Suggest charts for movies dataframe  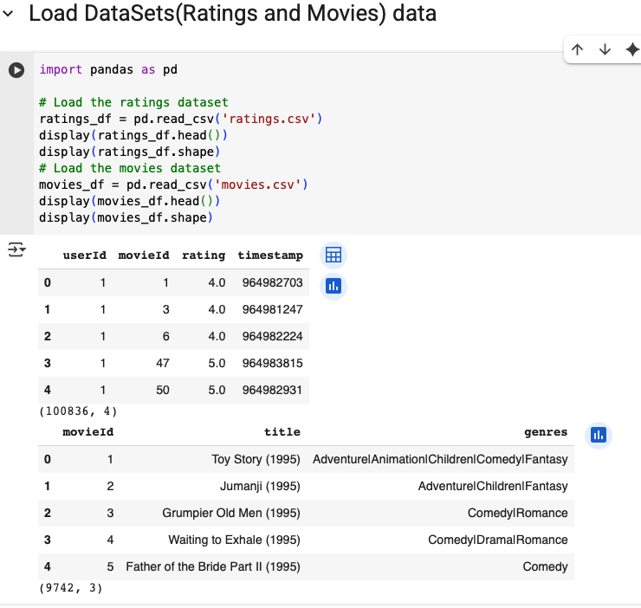pyautogui.click(x=599, y=435)
